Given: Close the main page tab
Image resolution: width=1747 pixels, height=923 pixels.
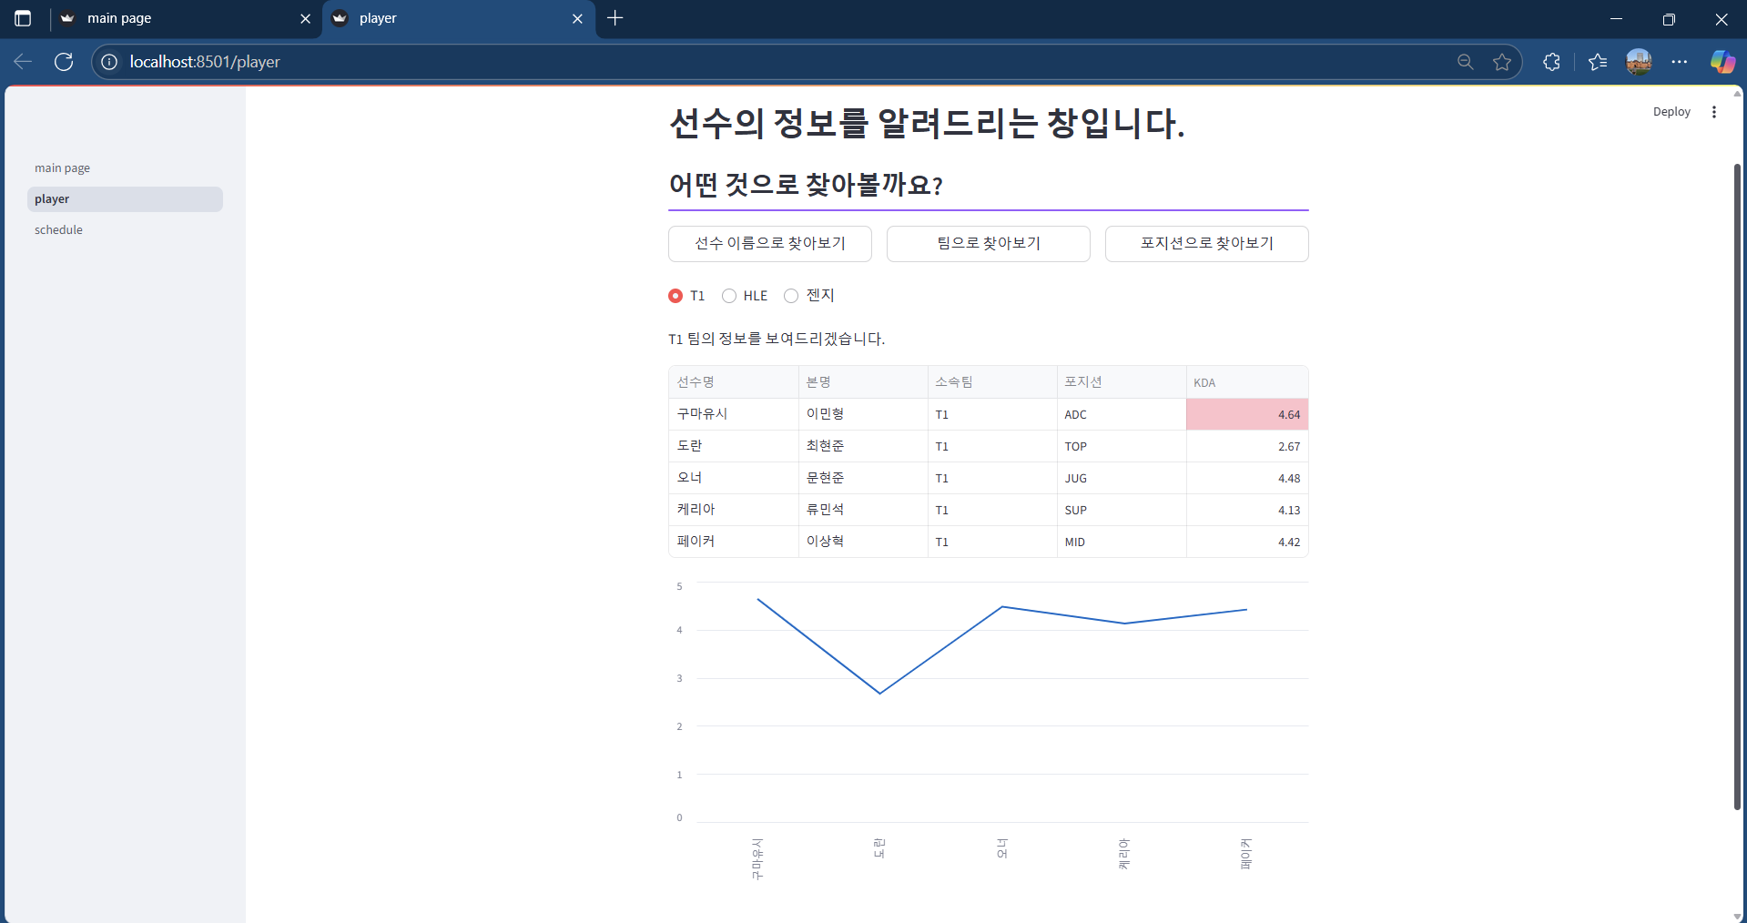Looking at the screenshot, I should 305,18.
